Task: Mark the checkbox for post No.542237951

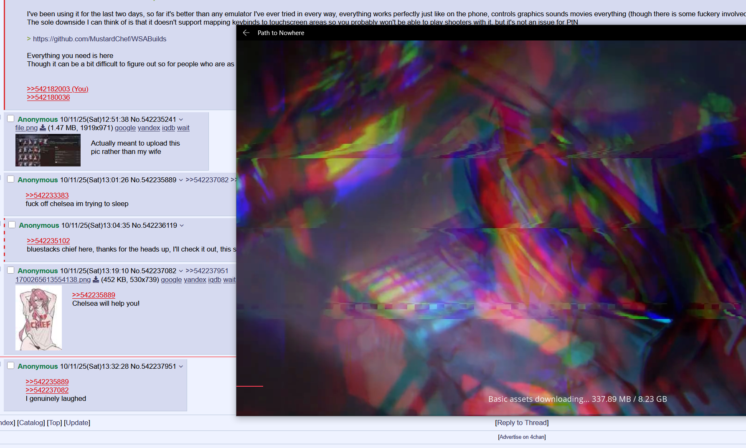Action: [x=11, y=366]
